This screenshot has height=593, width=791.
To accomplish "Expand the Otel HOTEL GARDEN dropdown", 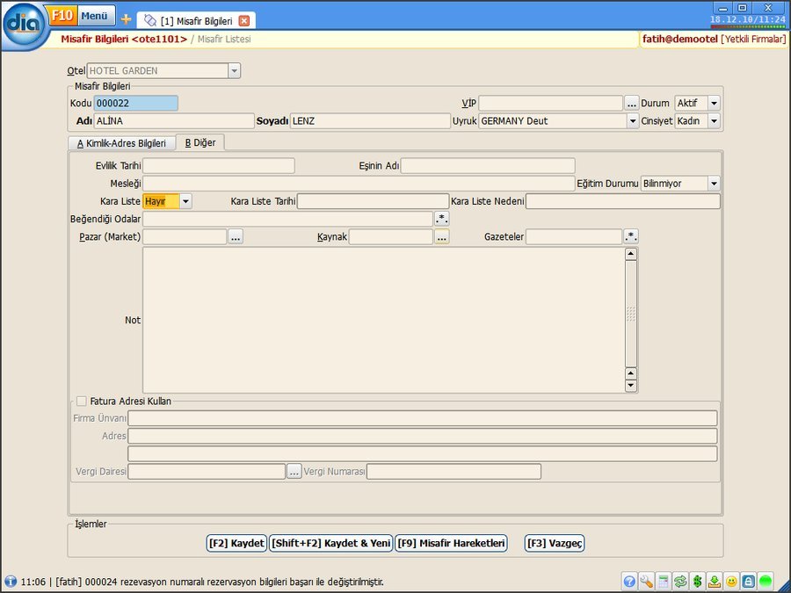I will (234, 71).
